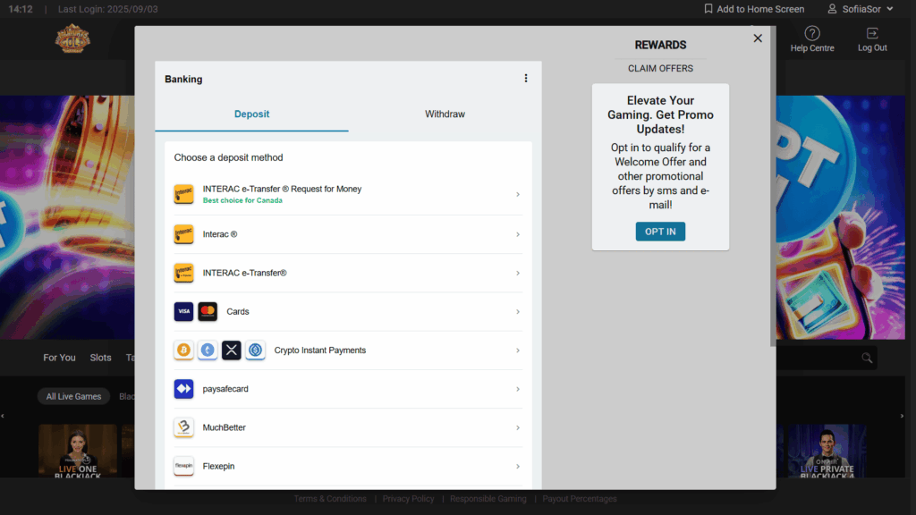Open the SofiiaSor account dropdown
This screenshot has width=916, height=515.
click(x=860, y=9)
